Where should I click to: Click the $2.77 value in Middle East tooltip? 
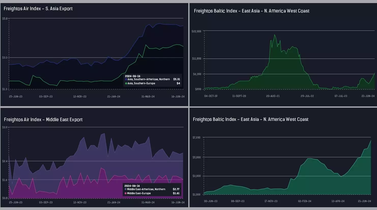[x=176, y=189]
